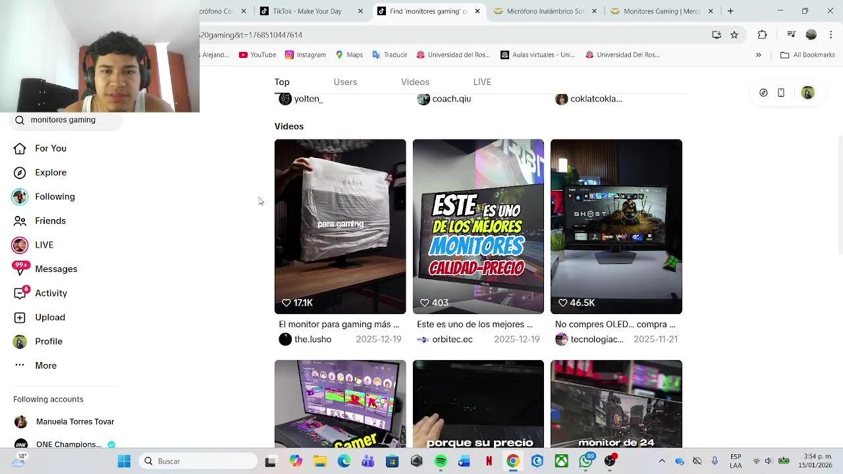Open WhatsApp from taskbar
Screen dimensions: 843x474
point(585,461)
